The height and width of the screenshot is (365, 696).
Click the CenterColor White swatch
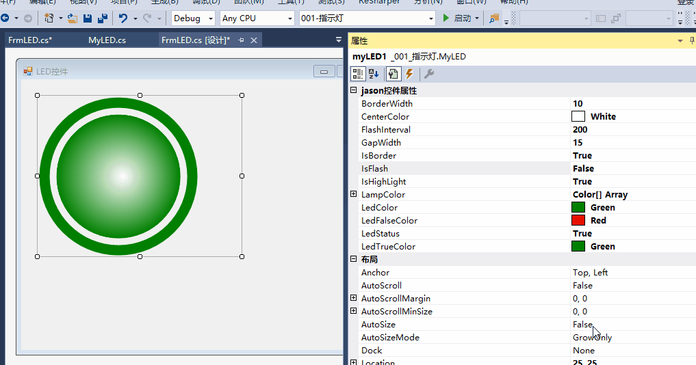578,116
